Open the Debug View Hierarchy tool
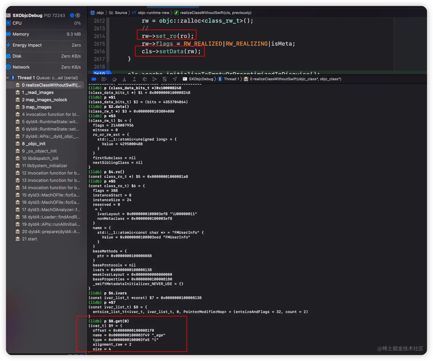This screenshot has width=433, height=361. tap(145, 79)
